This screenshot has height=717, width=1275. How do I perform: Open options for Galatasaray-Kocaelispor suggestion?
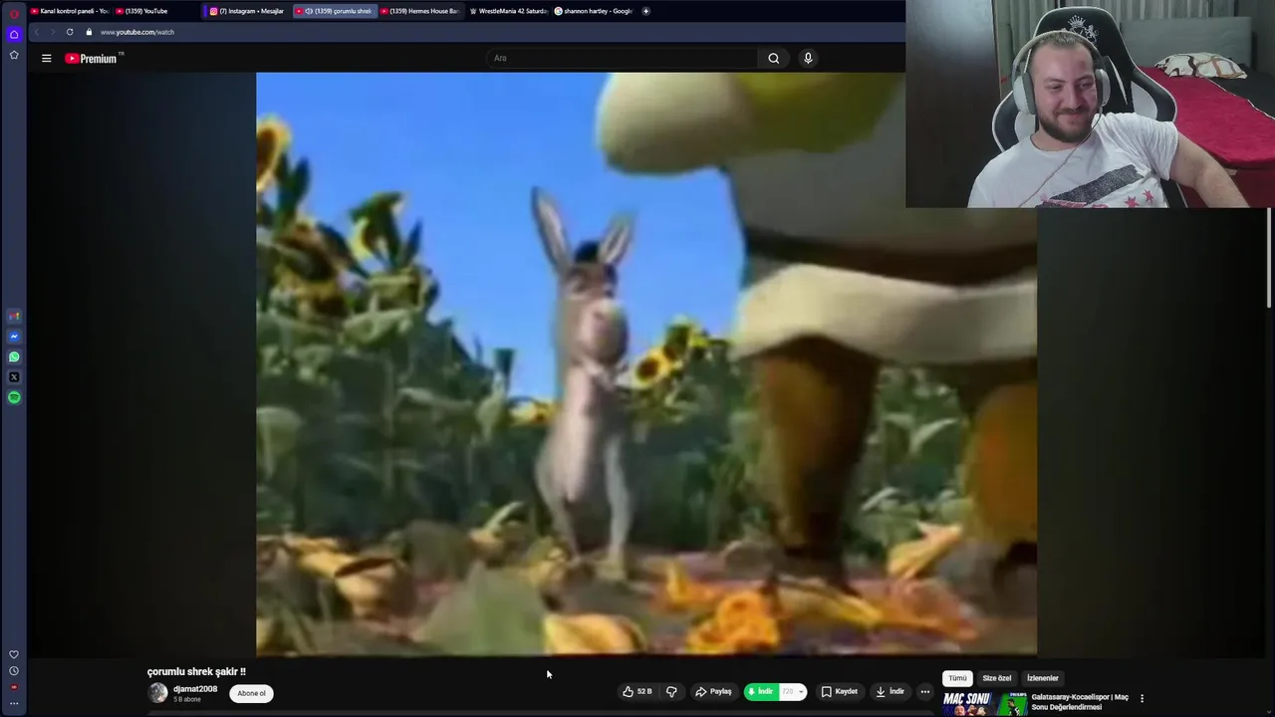(1142, 698)
